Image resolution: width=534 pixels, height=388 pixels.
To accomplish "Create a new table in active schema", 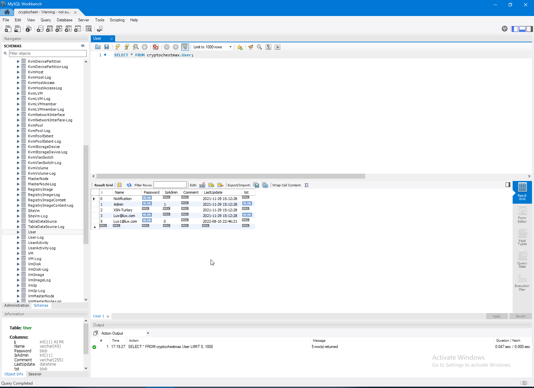I will point(49,29).
